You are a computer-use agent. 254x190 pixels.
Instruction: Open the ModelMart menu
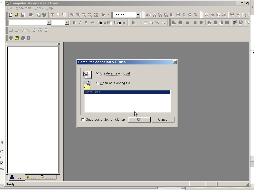[23, 8]
